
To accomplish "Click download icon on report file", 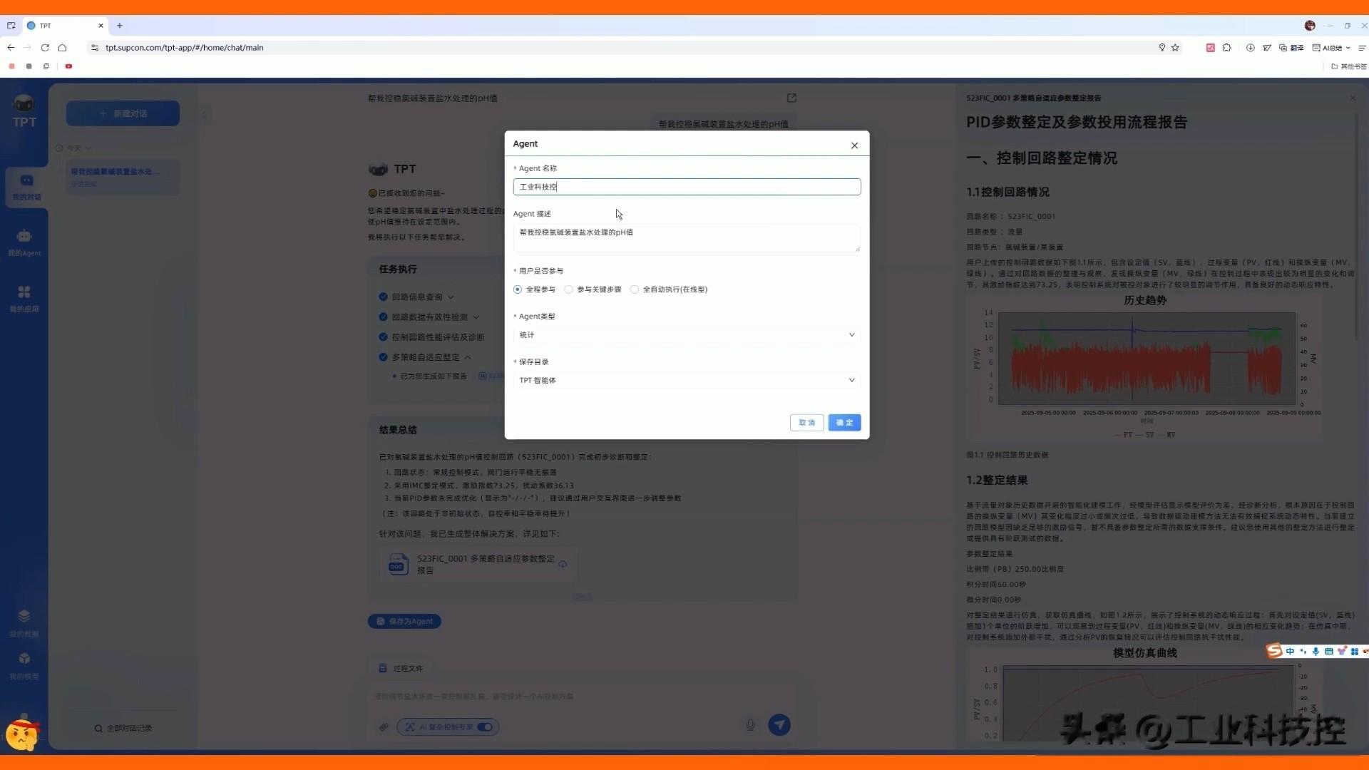I will point(563,564).
